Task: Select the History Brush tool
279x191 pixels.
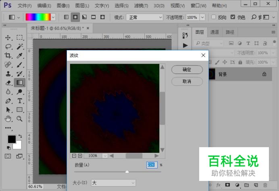Action: (20, 74)
